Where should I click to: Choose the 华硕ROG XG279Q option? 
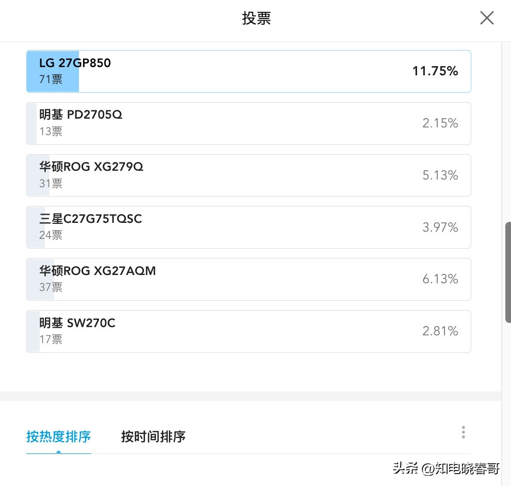248,175
